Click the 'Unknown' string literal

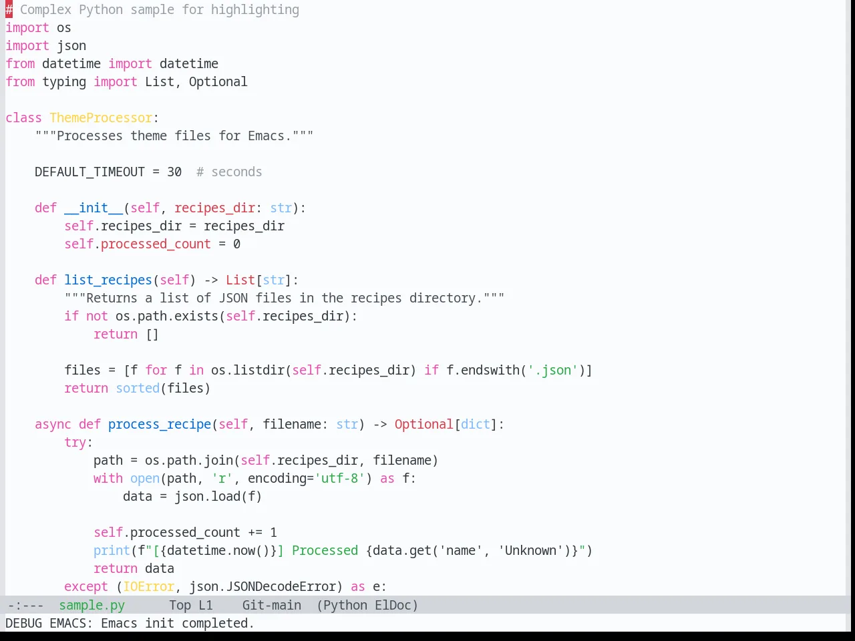point(531,550)
